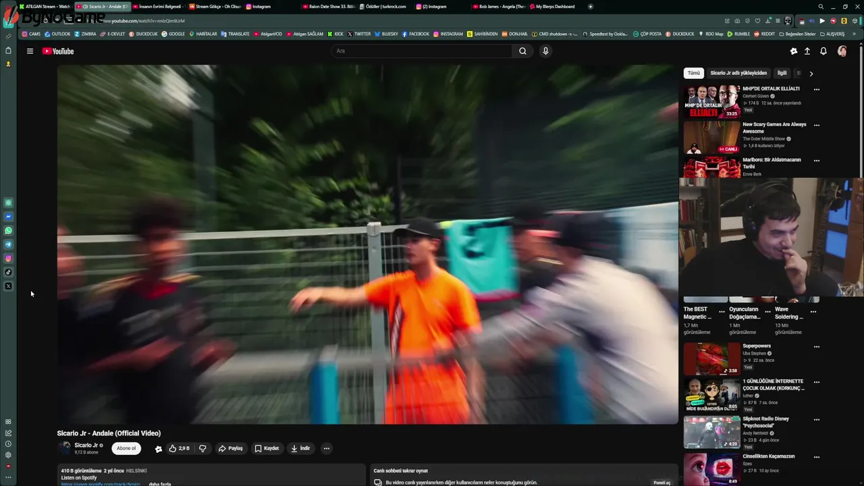864x486 pixels.
Task: Open the TRANSLATE bookmark
Action: click(x=235, y=34)
